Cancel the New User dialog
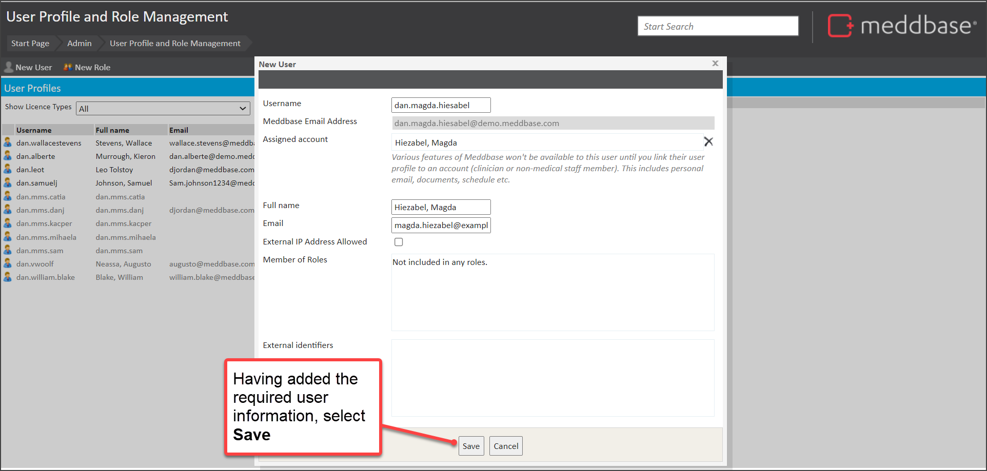This screenshot has width=987, height=471. pyautogui.click(x=505, y=446)
